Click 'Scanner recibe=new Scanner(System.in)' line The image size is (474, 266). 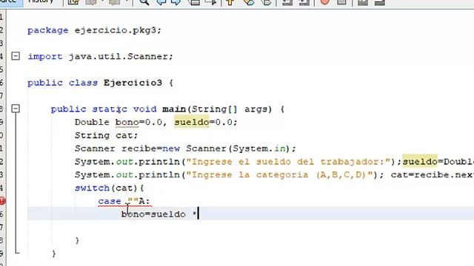[x=185, y=149]
